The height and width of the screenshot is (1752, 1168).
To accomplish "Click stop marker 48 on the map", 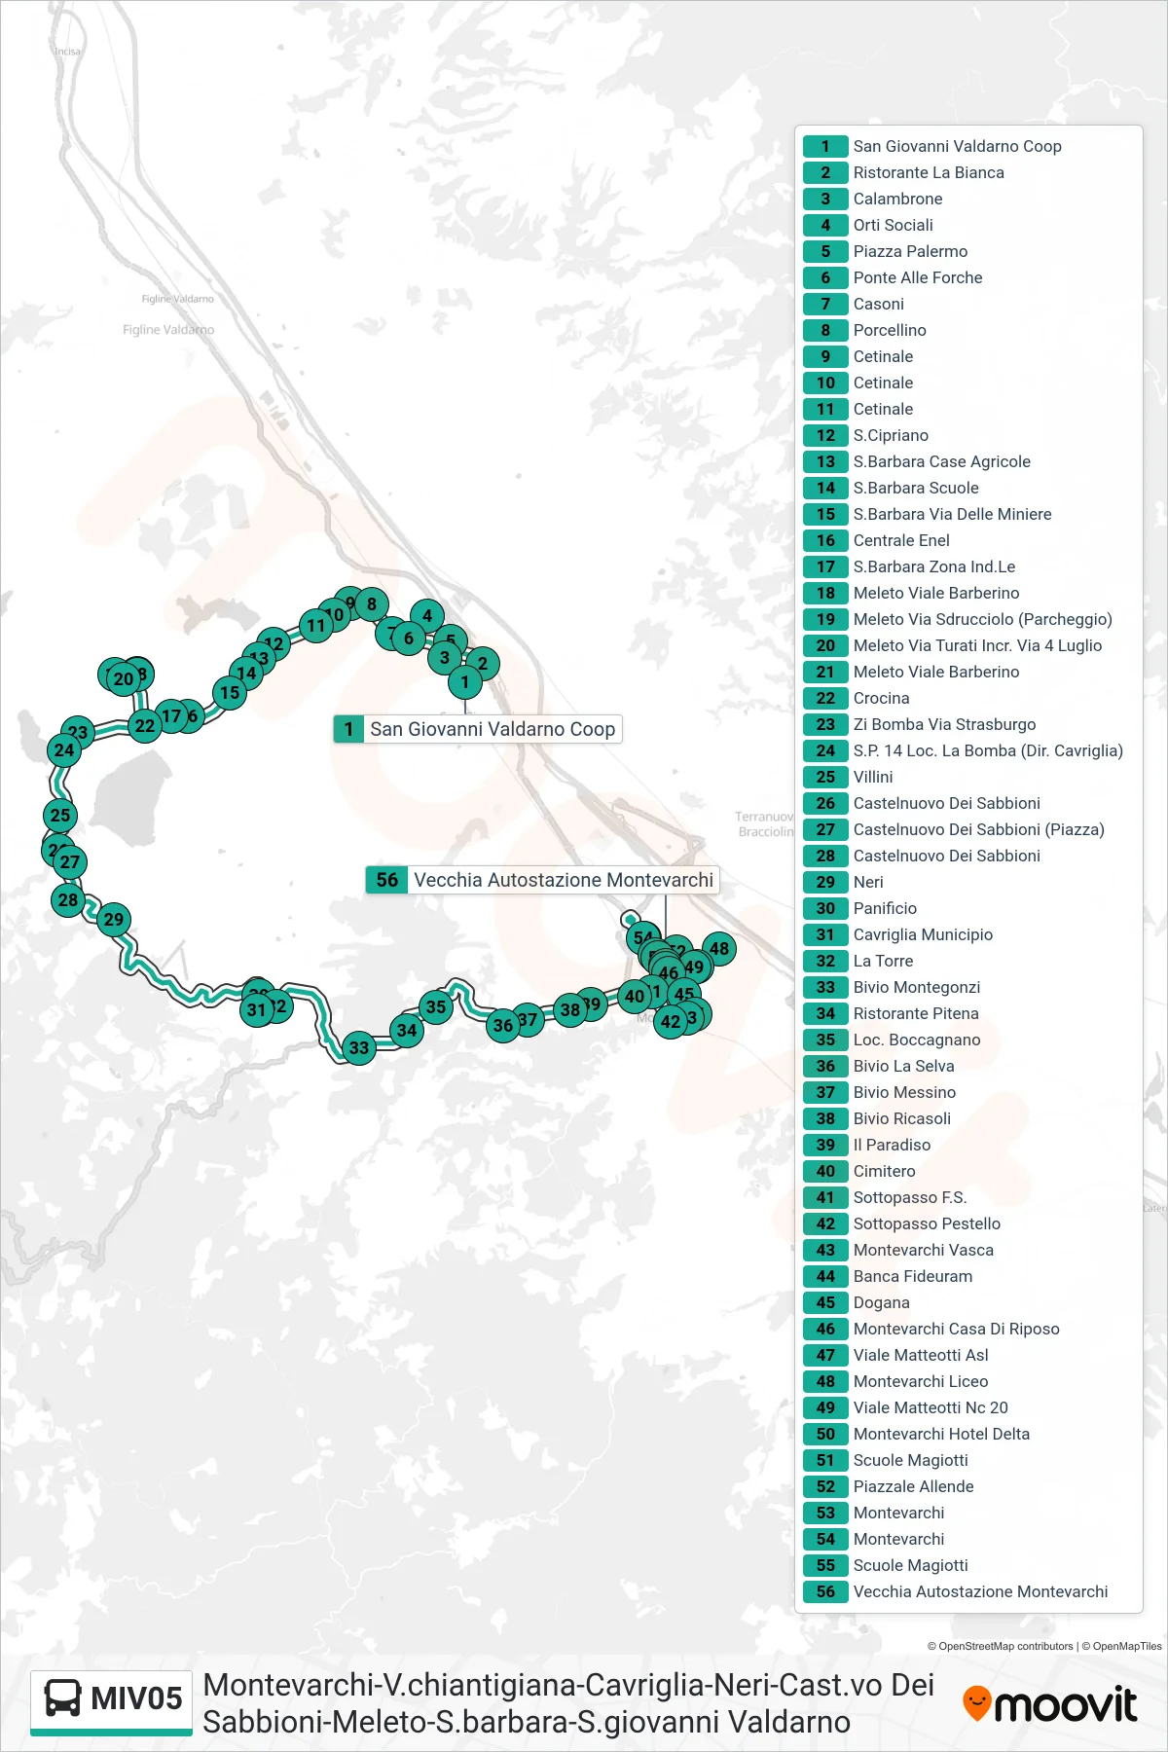I will pos(719,948).
